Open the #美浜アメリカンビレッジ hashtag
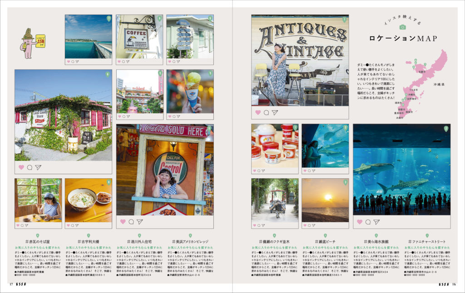This screenshot has width=465, height=293. (190, 242)
